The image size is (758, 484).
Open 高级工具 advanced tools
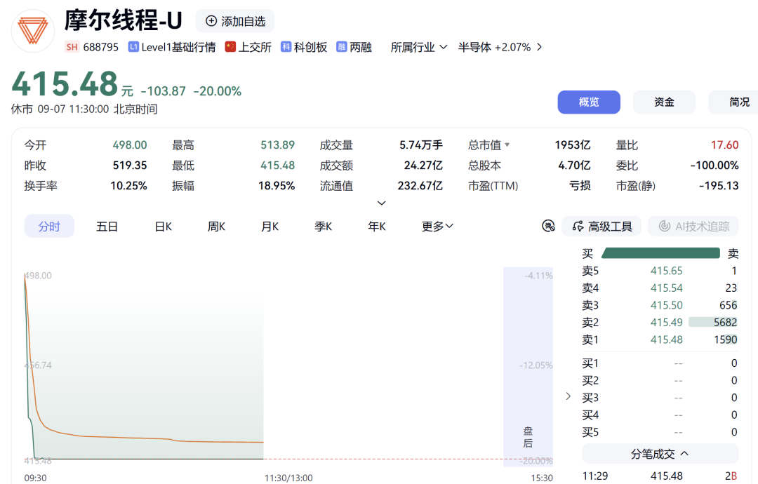(x=602, y=226)
